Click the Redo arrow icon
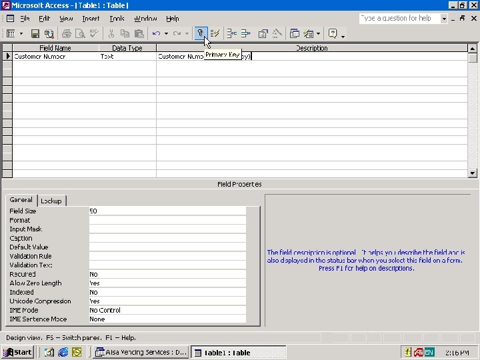480x360 pixels. coord(177,33)
